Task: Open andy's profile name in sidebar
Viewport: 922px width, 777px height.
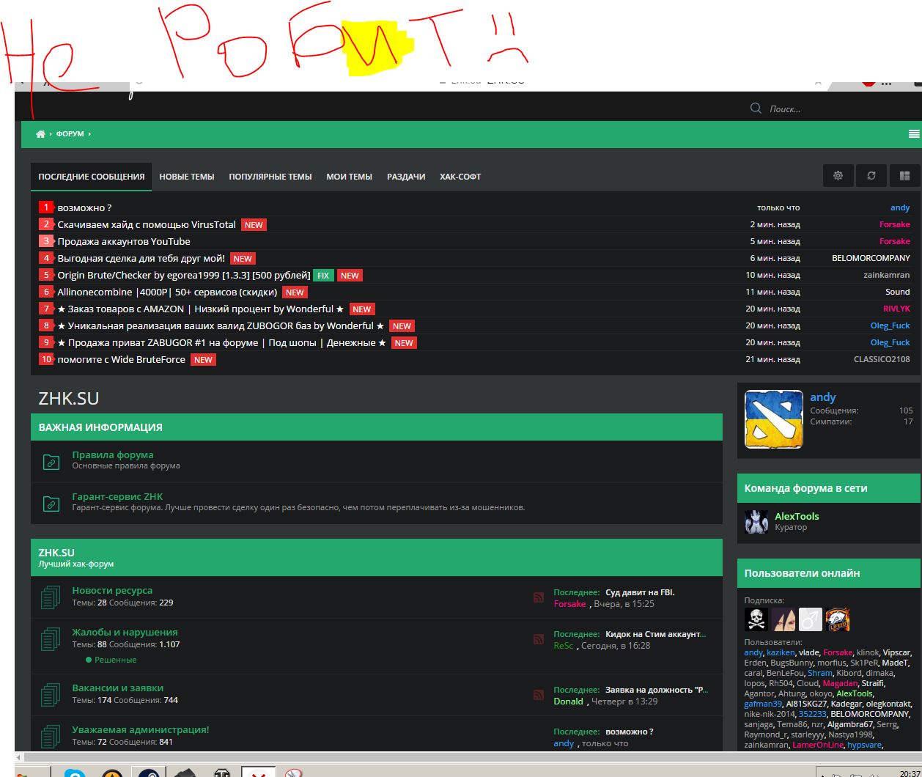Action: 823,397
